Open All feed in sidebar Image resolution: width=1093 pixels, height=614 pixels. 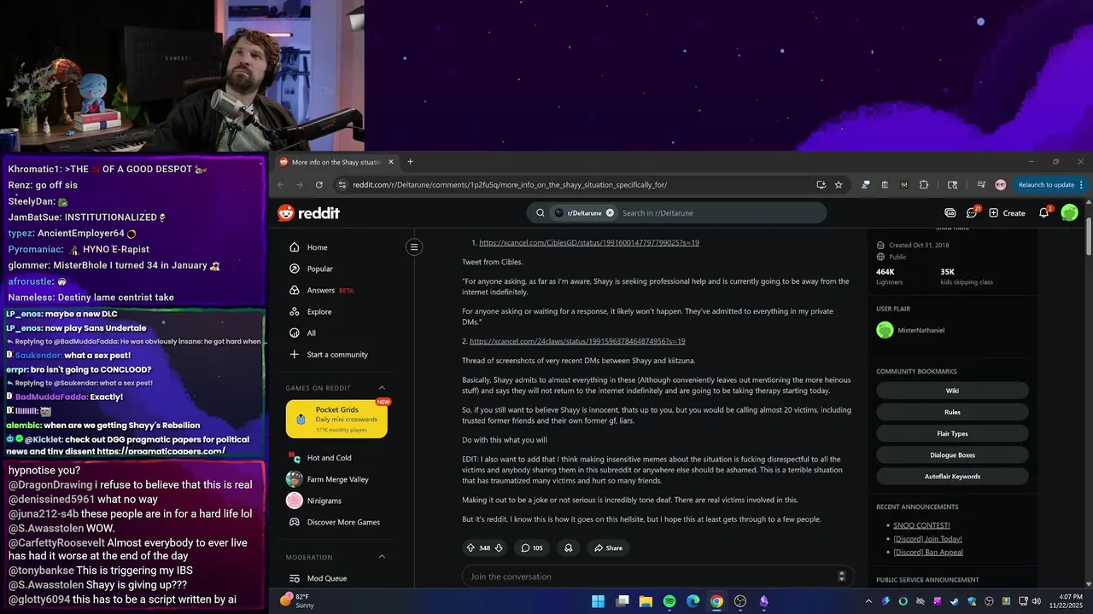point(312,333)
